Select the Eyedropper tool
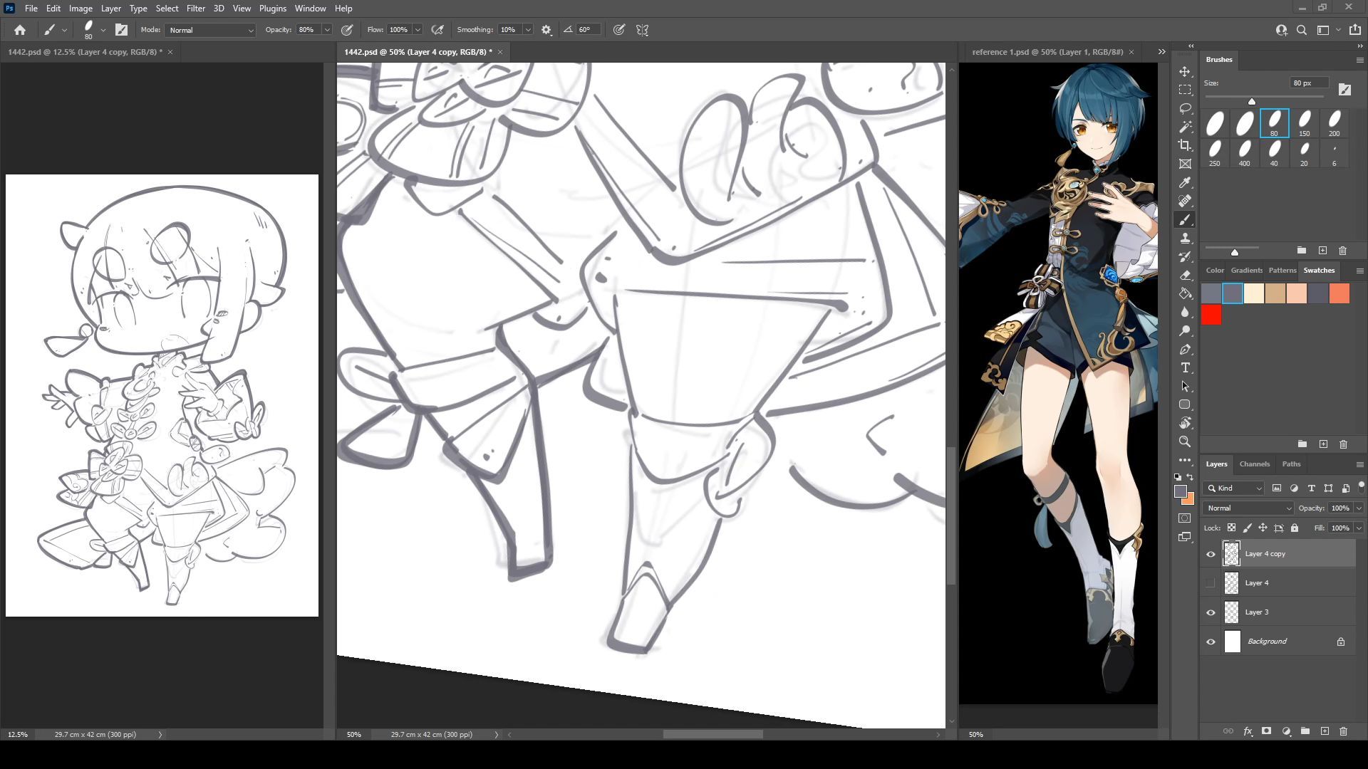 tap(1185, 183)
